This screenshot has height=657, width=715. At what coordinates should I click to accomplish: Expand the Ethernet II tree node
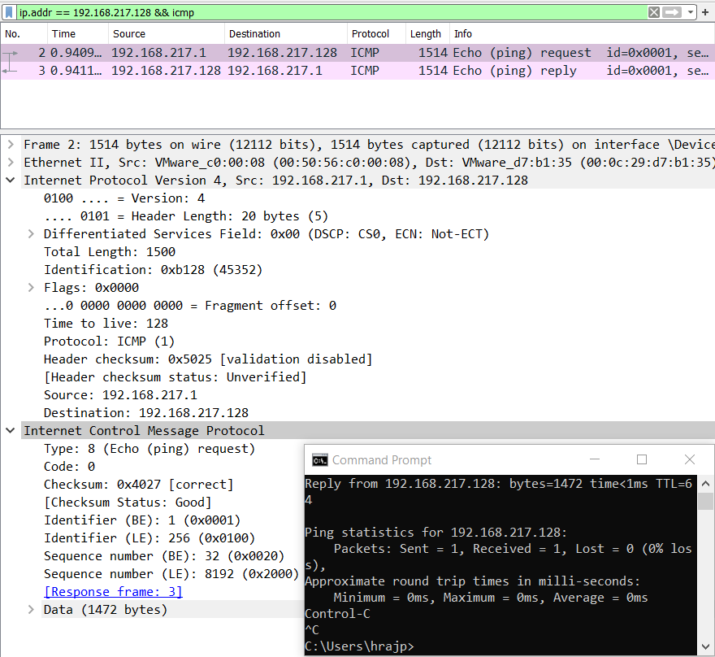click(x=11, y=163)
